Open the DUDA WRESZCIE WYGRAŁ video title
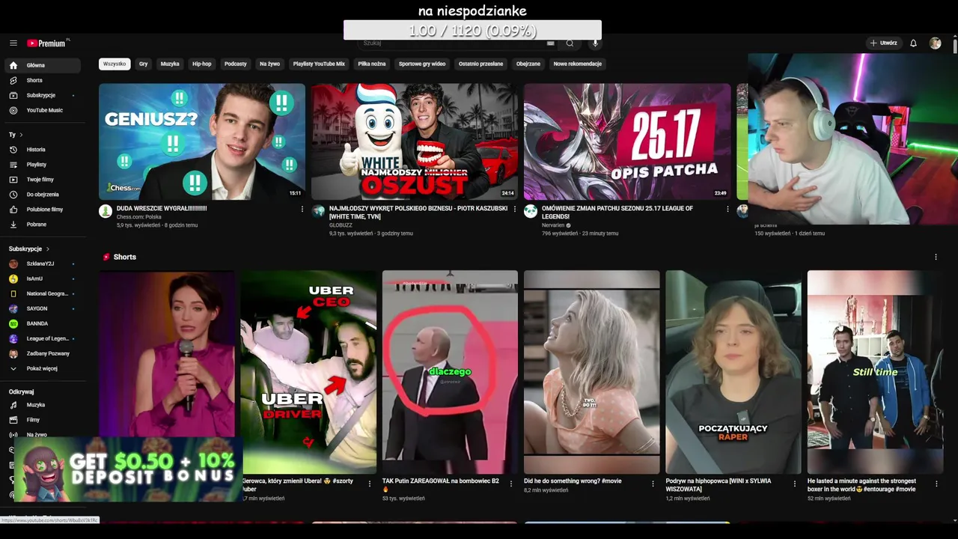The height and width of the screenshot is (539, 958). point(162,209)
